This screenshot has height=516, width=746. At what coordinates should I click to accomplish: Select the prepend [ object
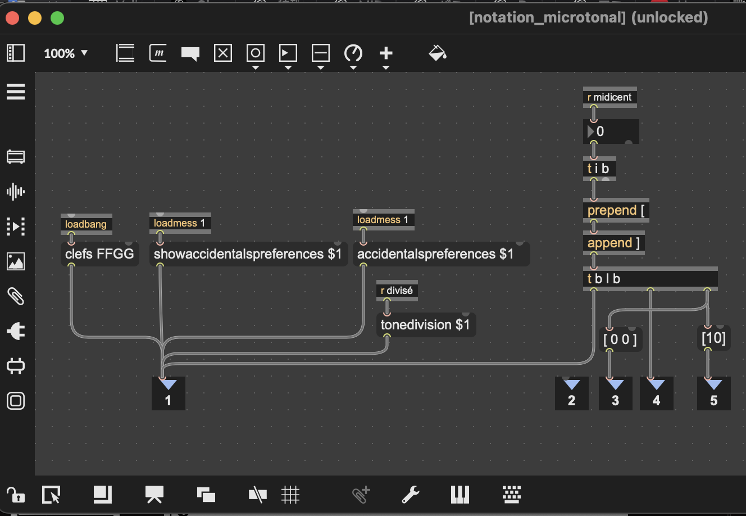coord(616,211)
